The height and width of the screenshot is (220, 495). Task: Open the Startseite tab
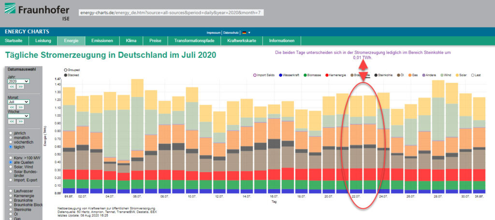[14, 41]
